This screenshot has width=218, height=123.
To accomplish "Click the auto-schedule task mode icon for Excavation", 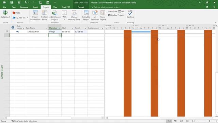I will coord(18,32).
